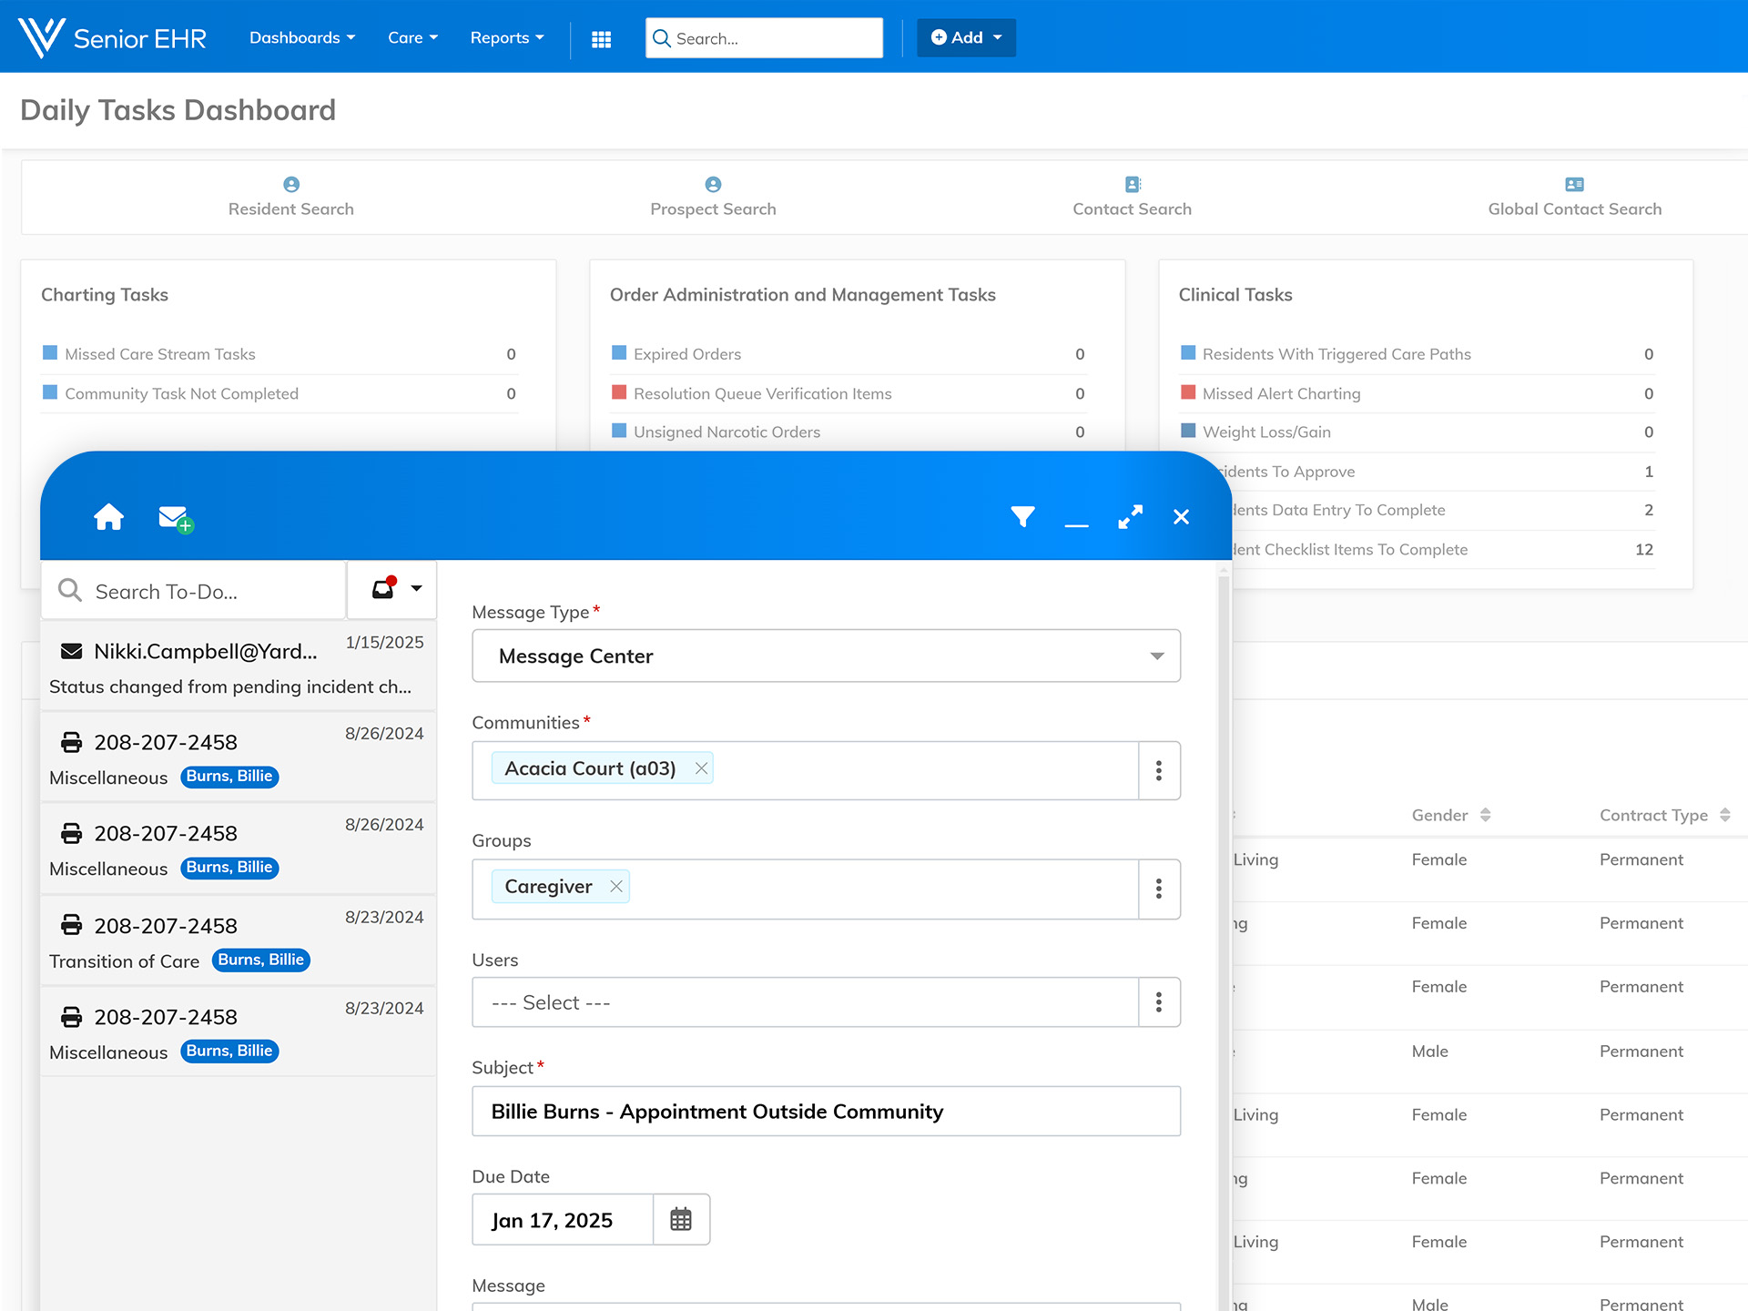Click the compose new message envelope icon
The width and height of the screenshot is (1748, 1311).
pos(174,518)
